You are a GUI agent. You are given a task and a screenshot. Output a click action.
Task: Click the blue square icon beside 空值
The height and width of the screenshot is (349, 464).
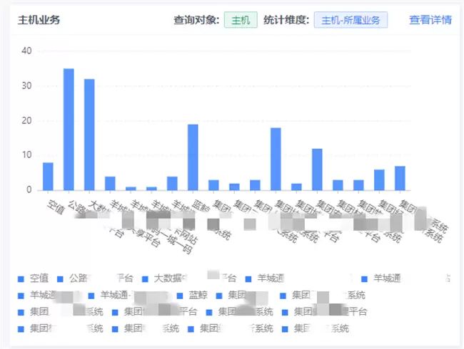(x=21, y=278)
